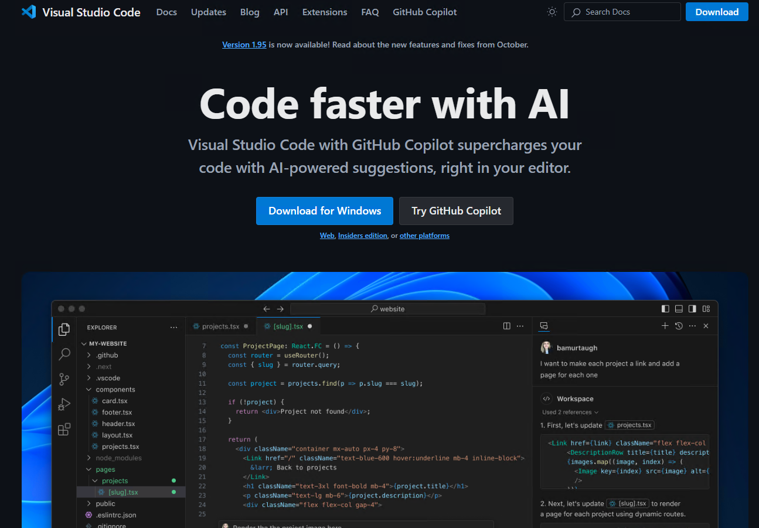
Task: Expand the .github folder
Action: [89, 355]
